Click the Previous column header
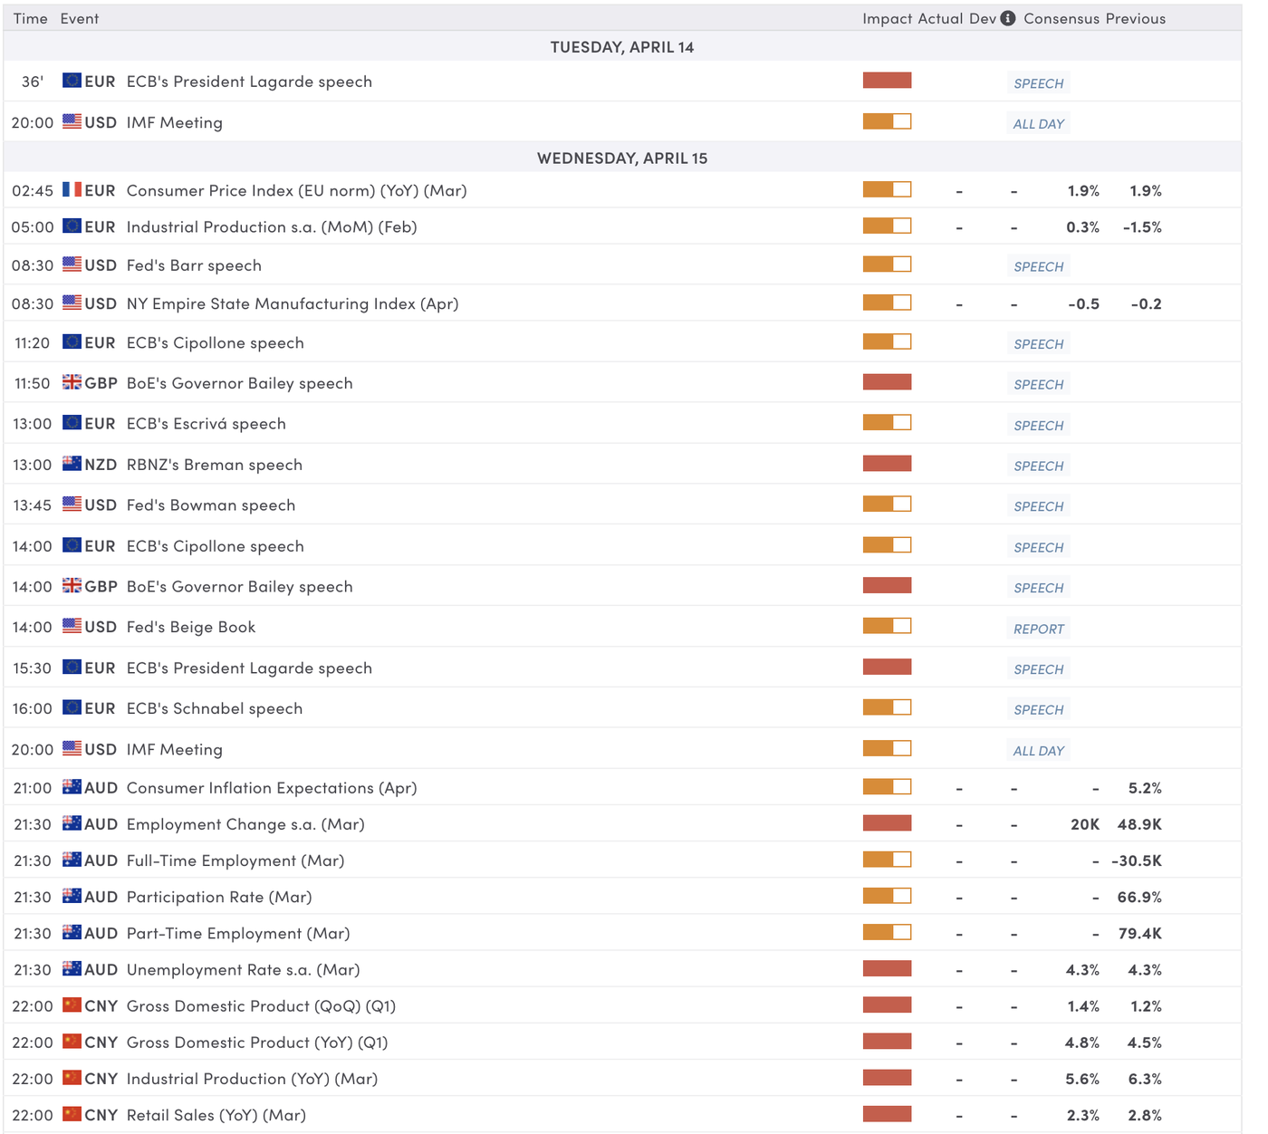This screenshot has height=1134, width=1268. pos(1136,18)
